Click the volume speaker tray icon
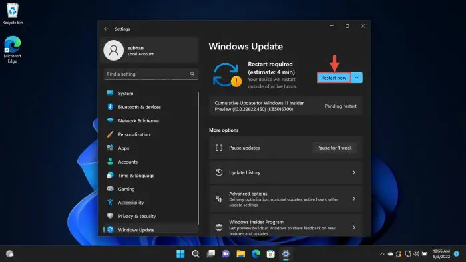Image resolution: width=466 pixels, height=262 pixels. [x=416, y=254]
